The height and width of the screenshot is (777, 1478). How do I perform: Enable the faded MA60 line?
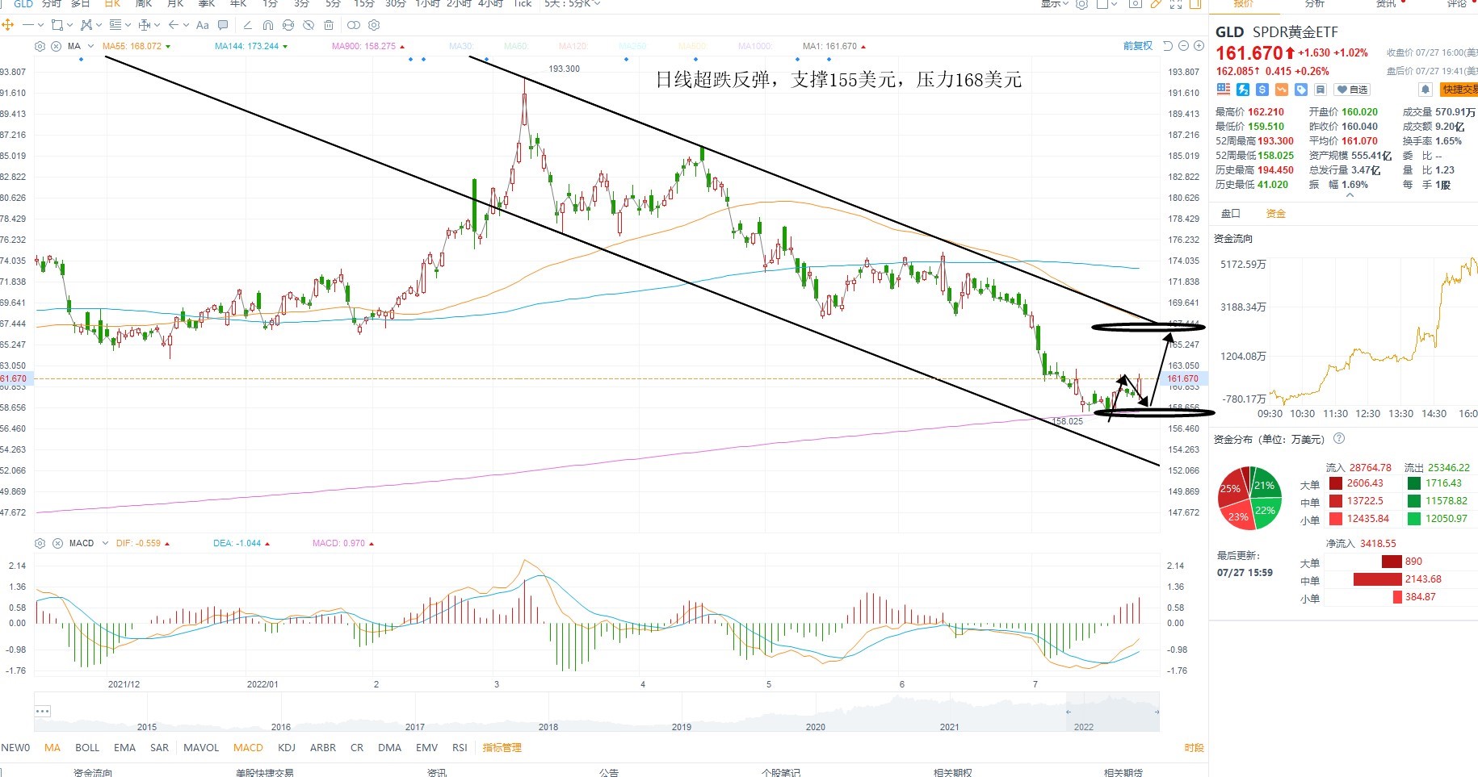tap(516, 46)
